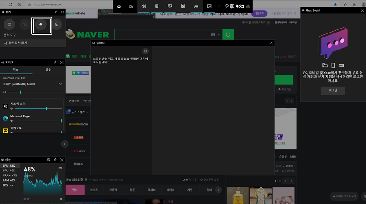Select the Enter topic tab
Screen dimensions: 366x204
tap(75, 190)
